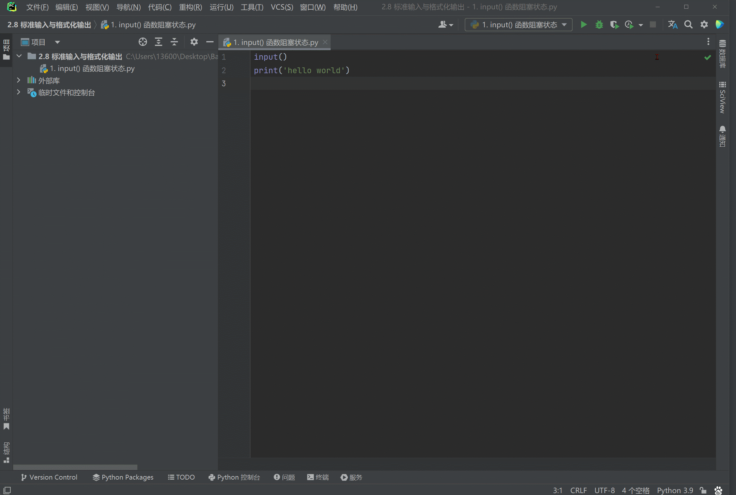736x495 pixels.
Task: Click the Version Control button
Action: pyautogui.click(x=48, y=477)
